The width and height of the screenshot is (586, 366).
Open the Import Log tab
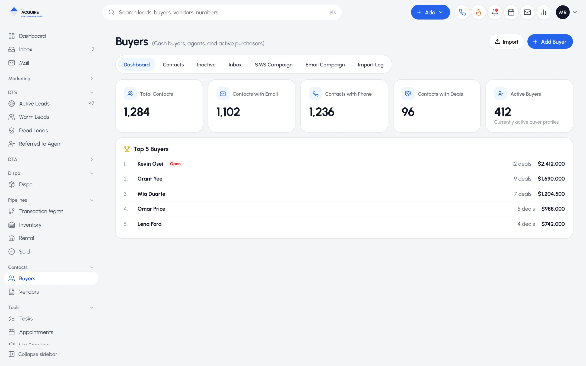pos(371,65)
